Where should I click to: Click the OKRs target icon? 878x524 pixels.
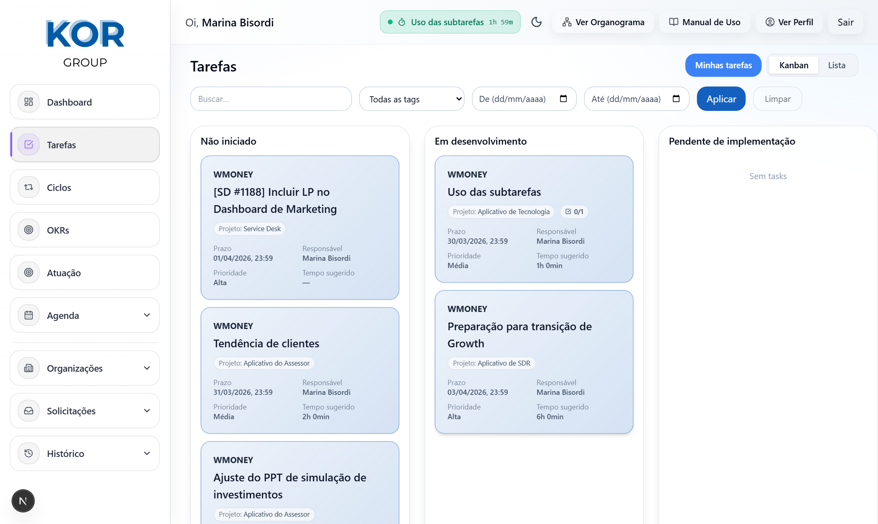pyautogui.click(x=28, y=230)
